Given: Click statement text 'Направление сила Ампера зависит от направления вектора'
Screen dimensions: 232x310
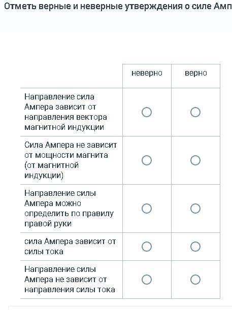Looking at the screenshot, I should click(x=65, y=112).
